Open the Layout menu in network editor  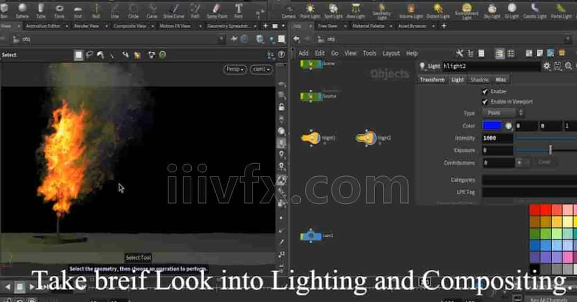(x=391, y=53)
